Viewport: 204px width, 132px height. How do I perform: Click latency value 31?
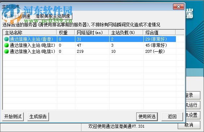point(79,39)
